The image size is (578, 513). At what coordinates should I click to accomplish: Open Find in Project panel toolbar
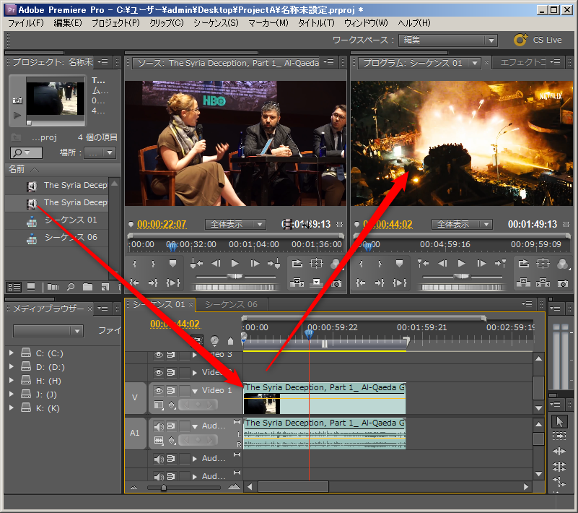[71, 287]
